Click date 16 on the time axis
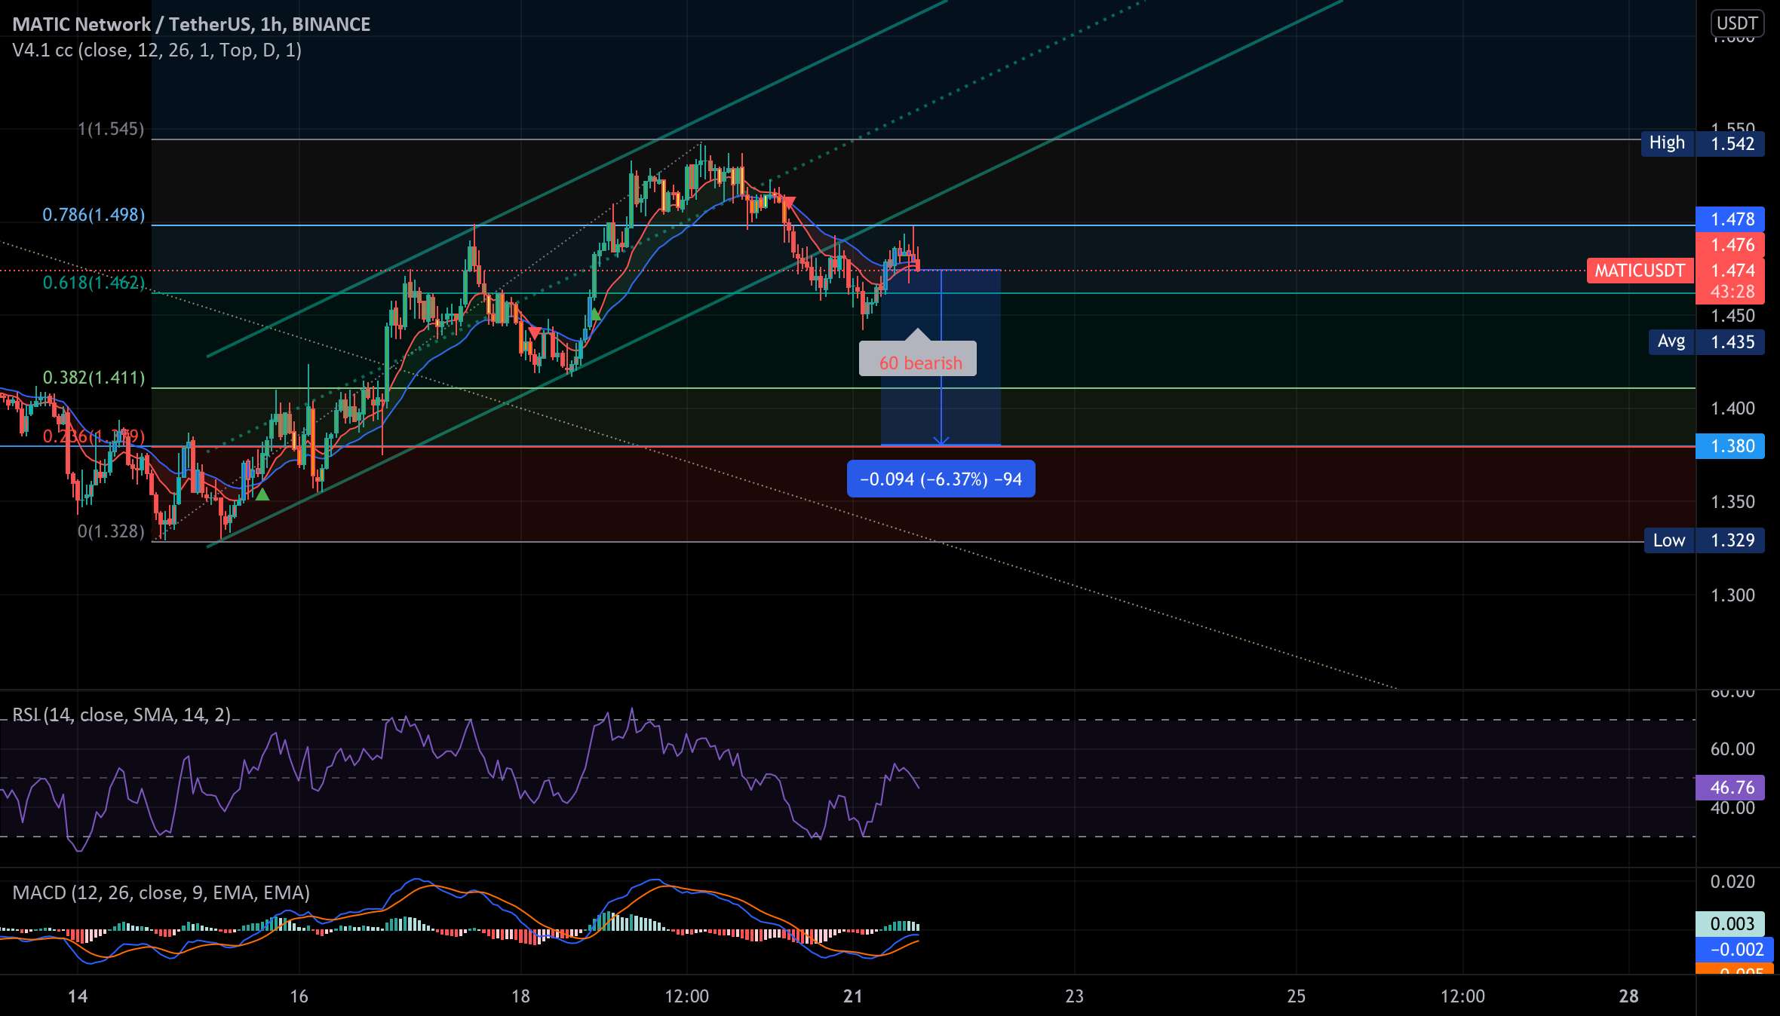 point(299,996)
